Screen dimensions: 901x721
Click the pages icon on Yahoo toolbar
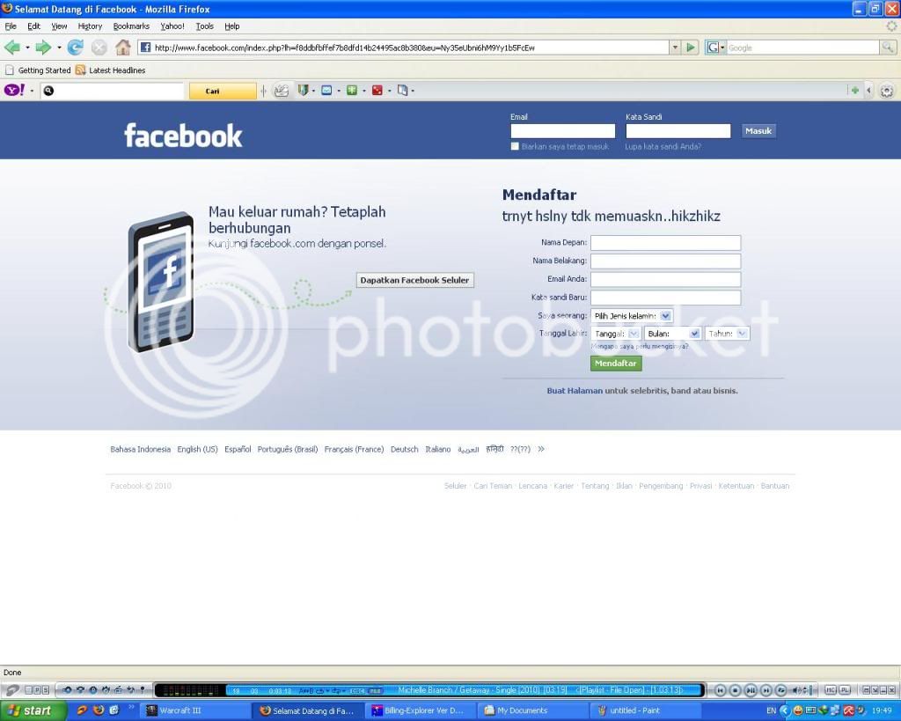point(403,91)
